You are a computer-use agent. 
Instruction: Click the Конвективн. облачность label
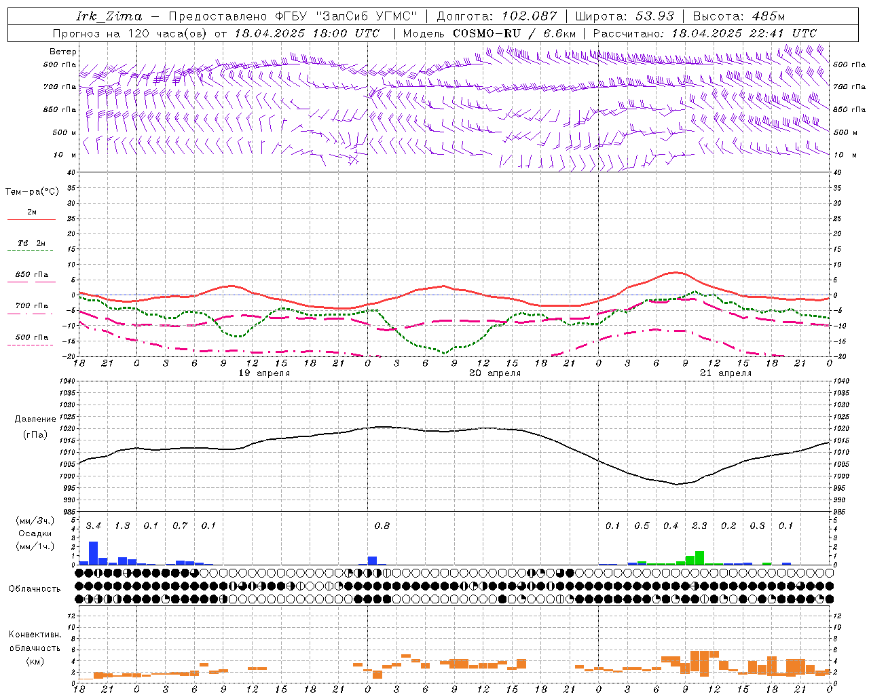pos(35,641)
